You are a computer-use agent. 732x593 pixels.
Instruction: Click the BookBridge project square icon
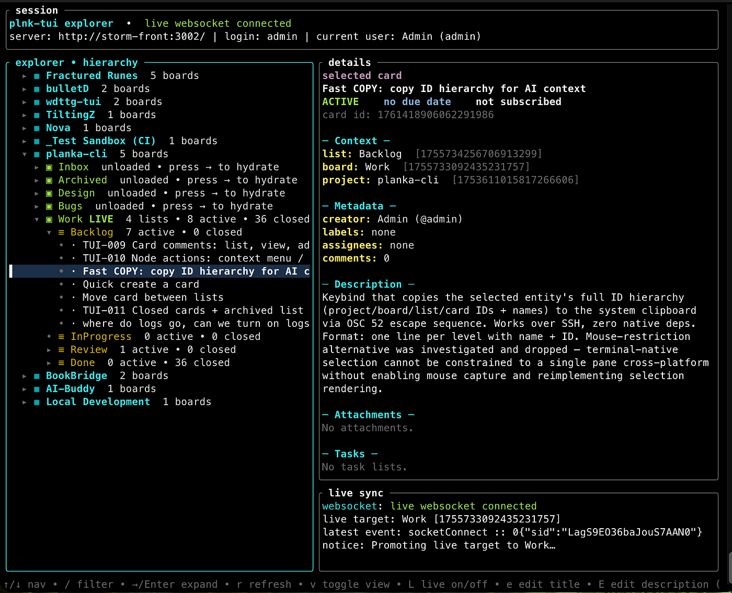point(37,376)
